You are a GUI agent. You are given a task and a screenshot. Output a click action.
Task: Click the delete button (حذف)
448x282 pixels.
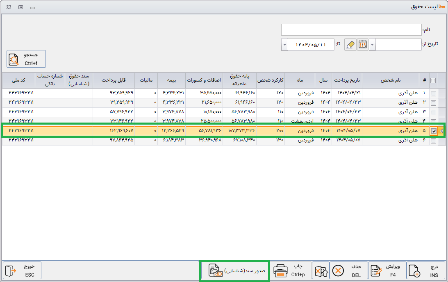[x=348, y=271]
